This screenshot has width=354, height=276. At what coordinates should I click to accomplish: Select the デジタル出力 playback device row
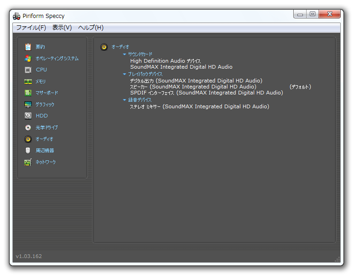[x=196, y=81]
